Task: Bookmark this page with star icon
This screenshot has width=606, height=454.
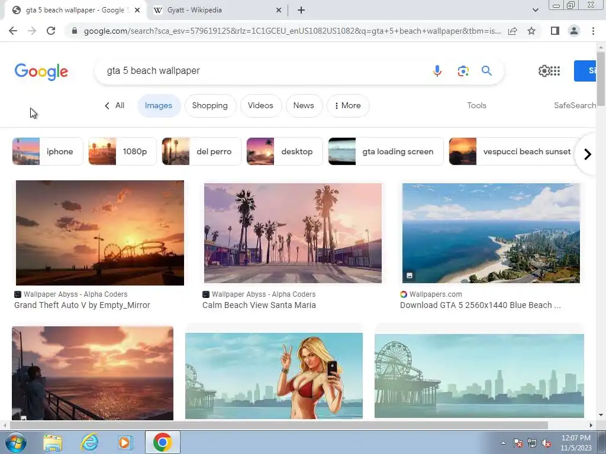Action: 532,31
